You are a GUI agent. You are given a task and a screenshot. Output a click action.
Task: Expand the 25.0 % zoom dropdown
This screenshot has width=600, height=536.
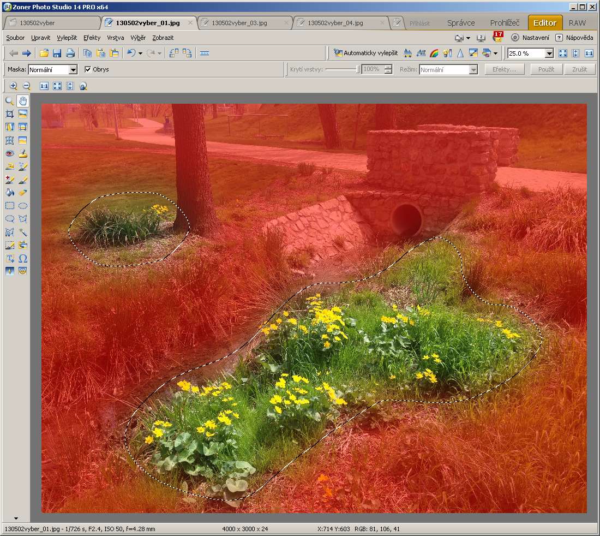tap(549, 53)
